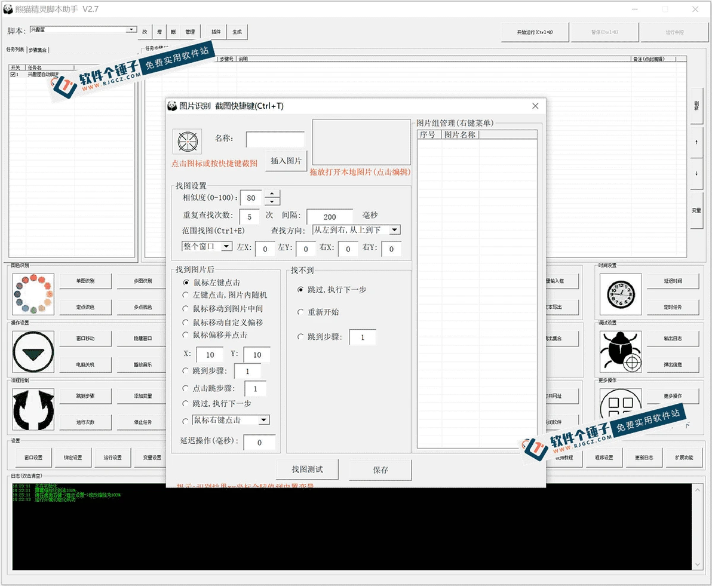
Task: Click the 保存 button
Action: pyautogui.click(x=380, y=470)
